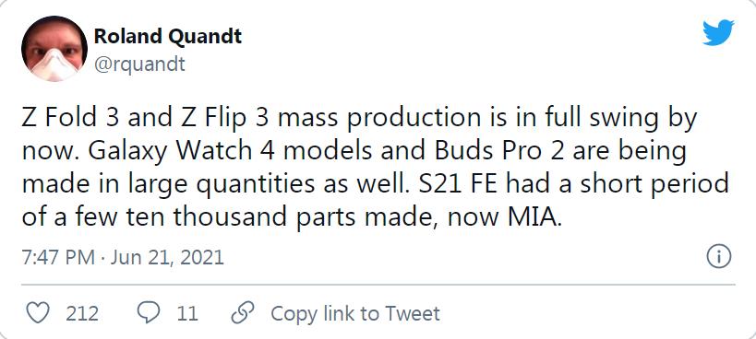This screenshot has width=756, height=339.
Task: Click the Copy link to Tweet text
Action: [x=355, y=313]
